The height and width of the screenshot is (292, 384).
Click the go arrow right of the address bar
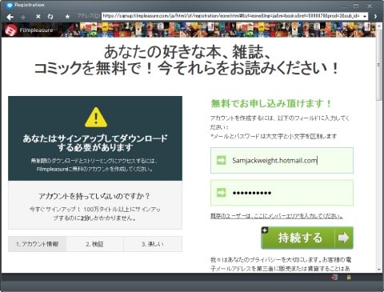point(375,16)
